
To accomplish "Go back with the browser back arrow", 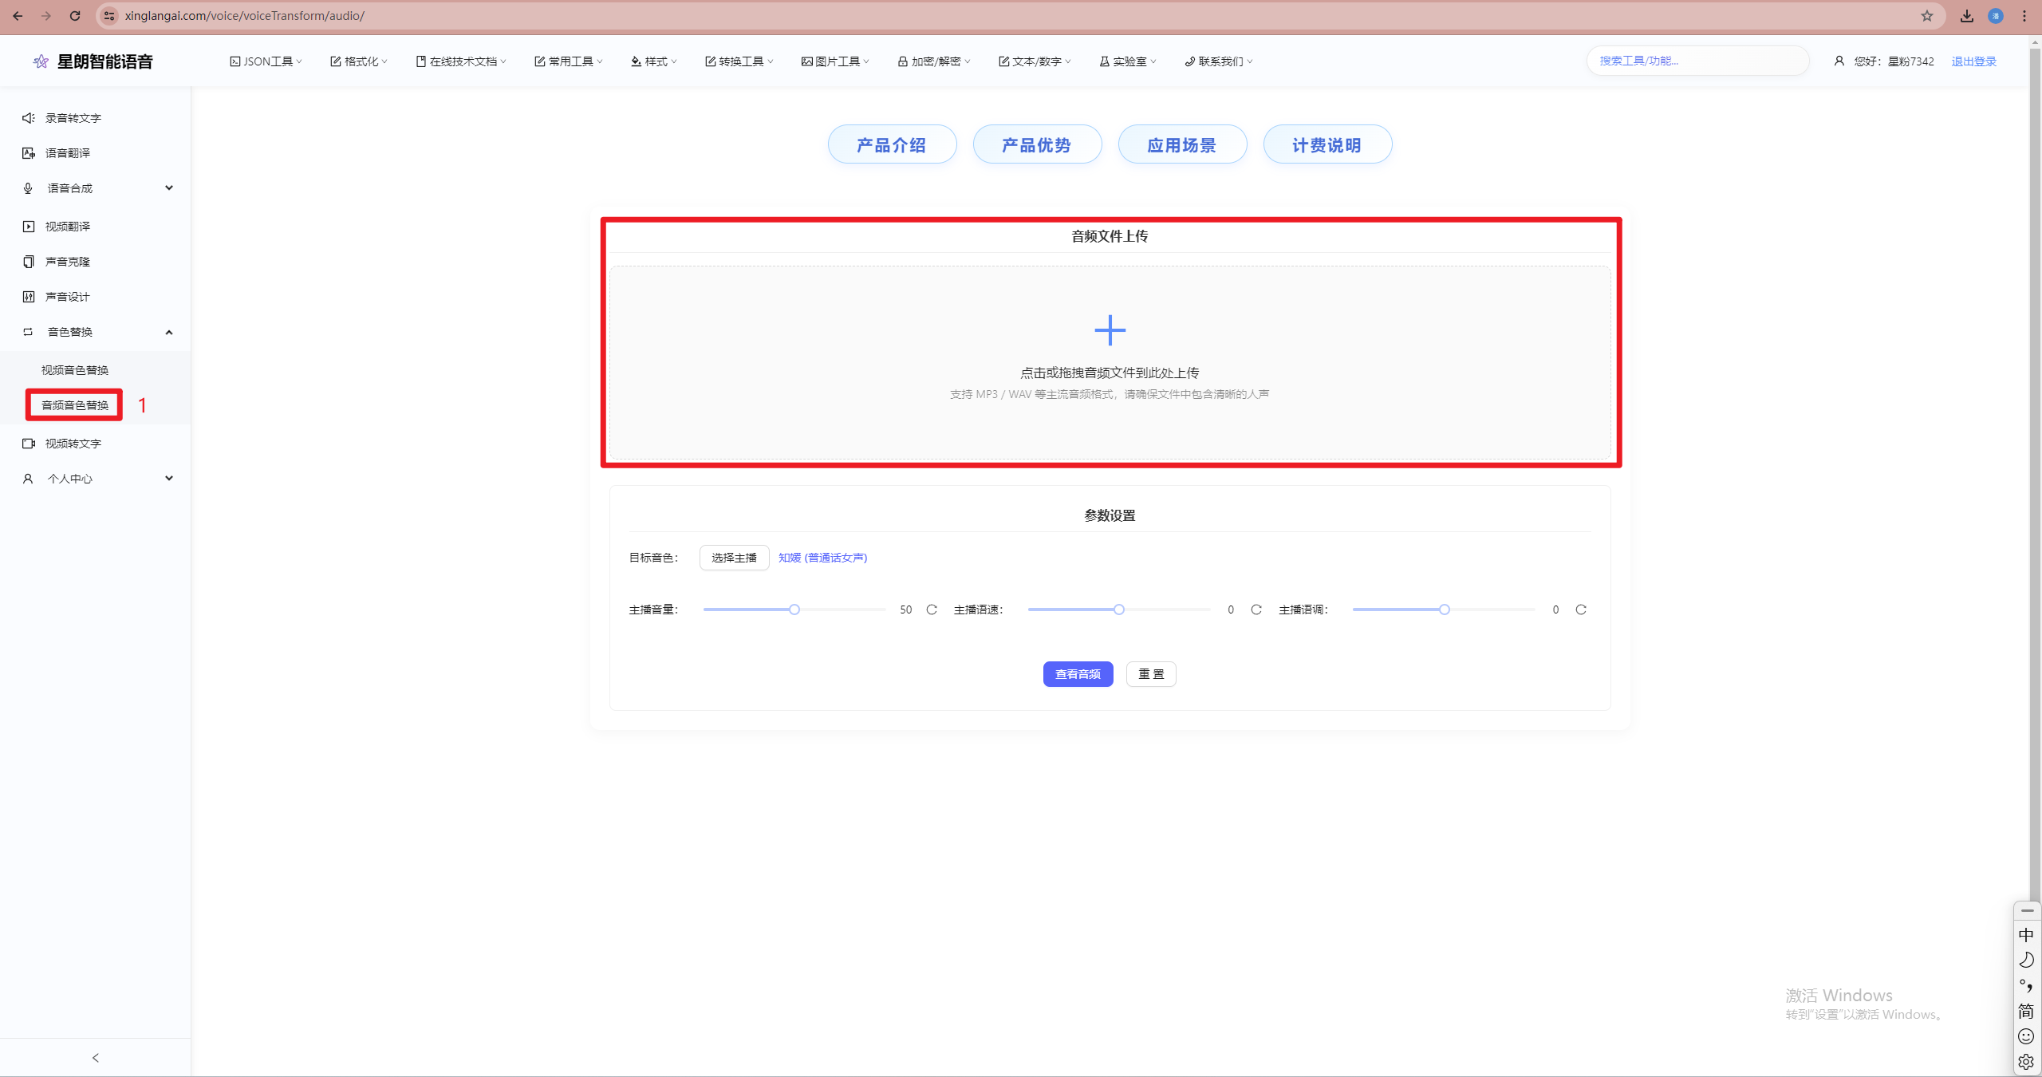I will pyautogui.click(x=18, y=16).
